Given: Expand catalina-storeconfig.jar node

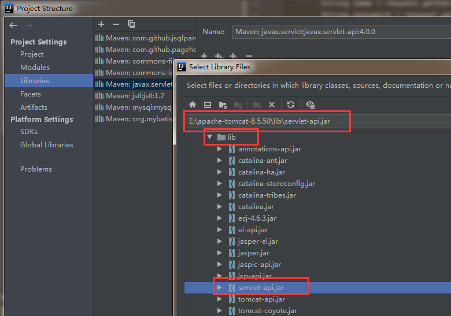Looking at the screenshot, I should pos(220,183).
